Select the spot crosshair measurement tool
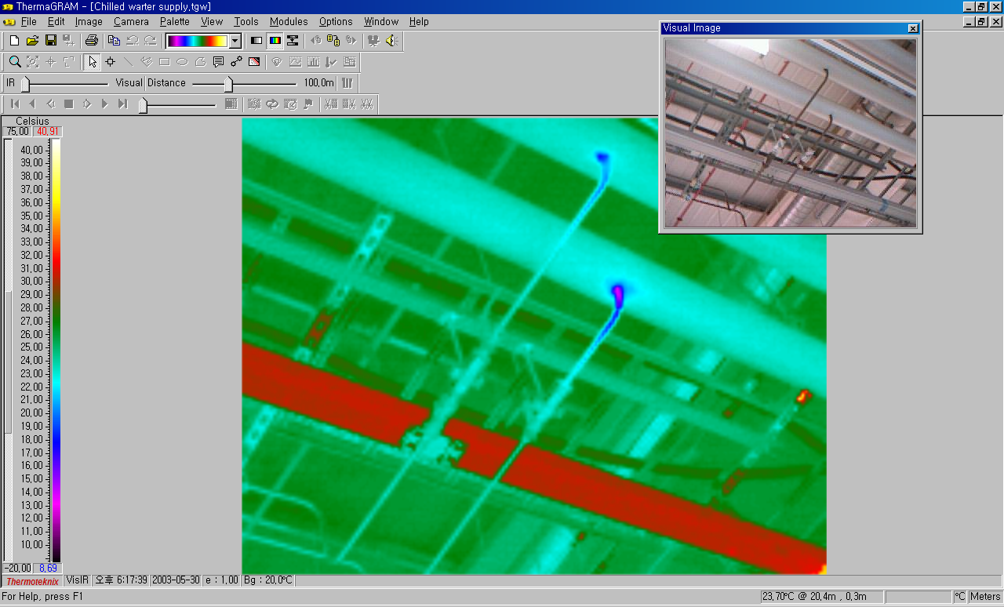 click(x=111, y=62)
